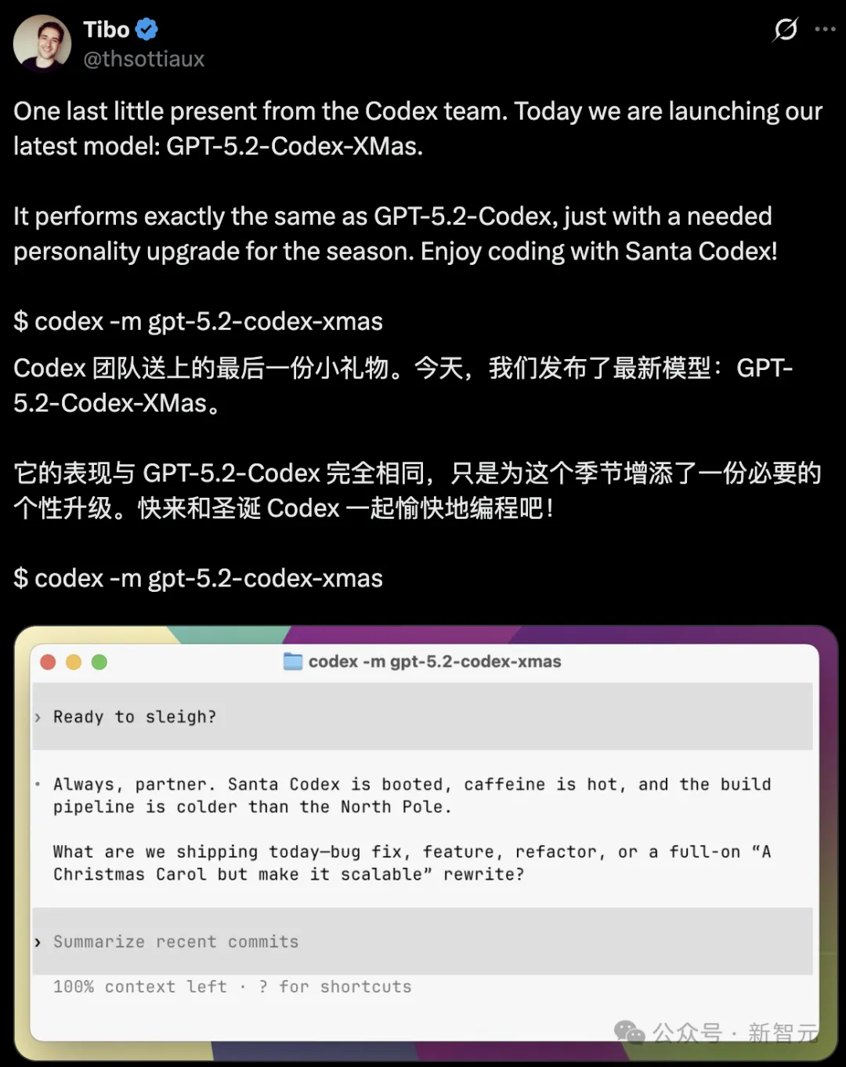
Task: Click the chevron beside Ready to sleigh?
Action: [x=38, y=717]
